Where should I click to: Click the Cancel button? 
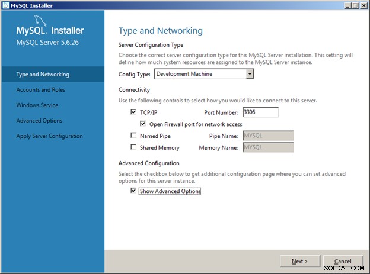tap(343, 262)
